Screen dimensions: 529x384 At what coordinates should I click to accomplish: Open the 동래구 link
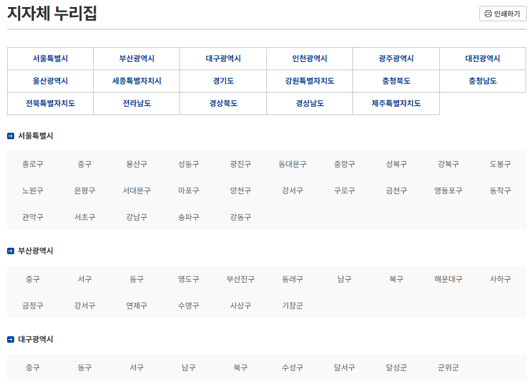[292, 279]
